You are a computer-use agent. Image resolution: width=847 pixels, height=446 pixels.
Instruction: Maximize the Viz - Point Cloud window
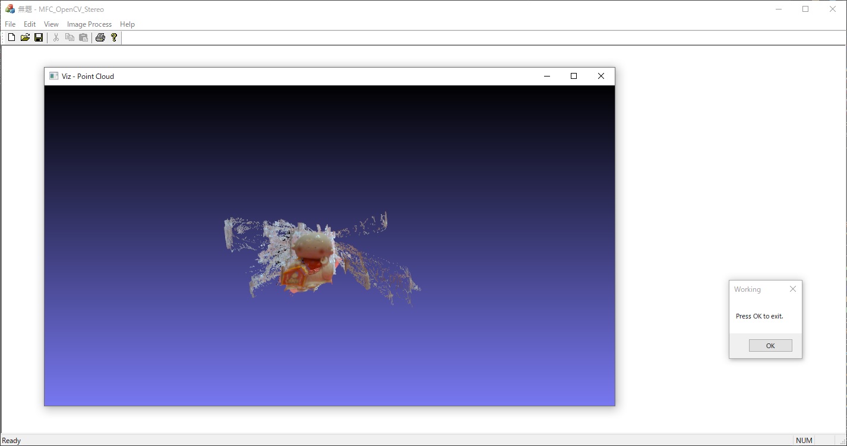(x=574, y=76)
